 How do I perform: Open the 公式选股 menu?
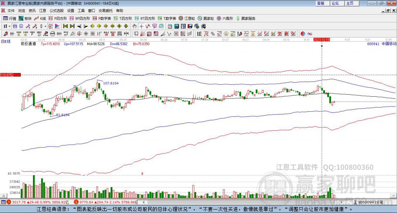[x=57, y=10]
